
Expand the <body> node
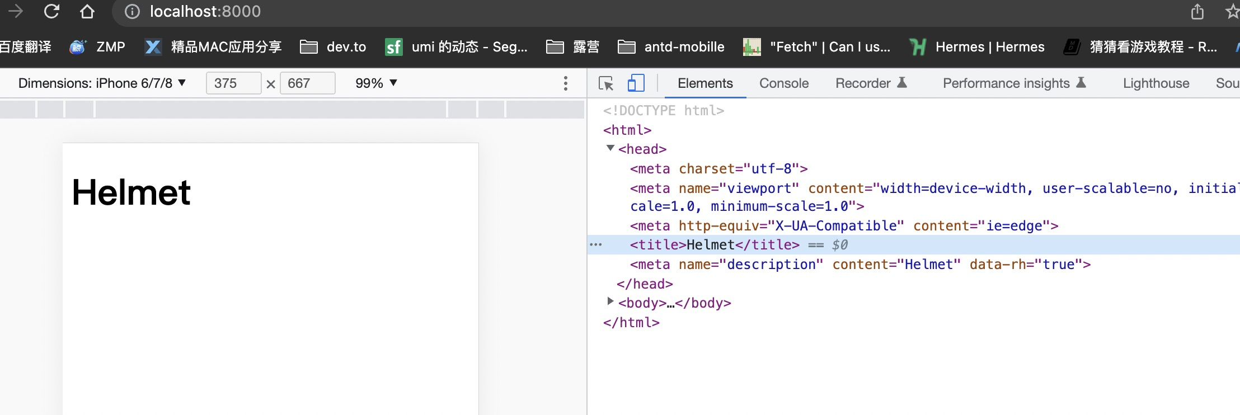(610, 301)
